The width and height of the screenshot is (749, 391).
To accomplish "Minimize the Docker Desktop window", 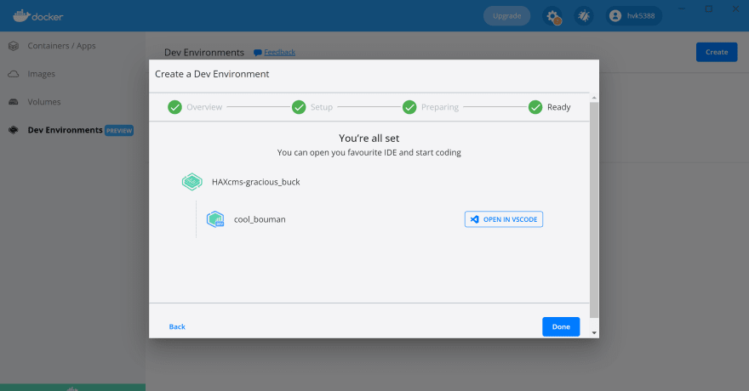I will pos(682,9).
